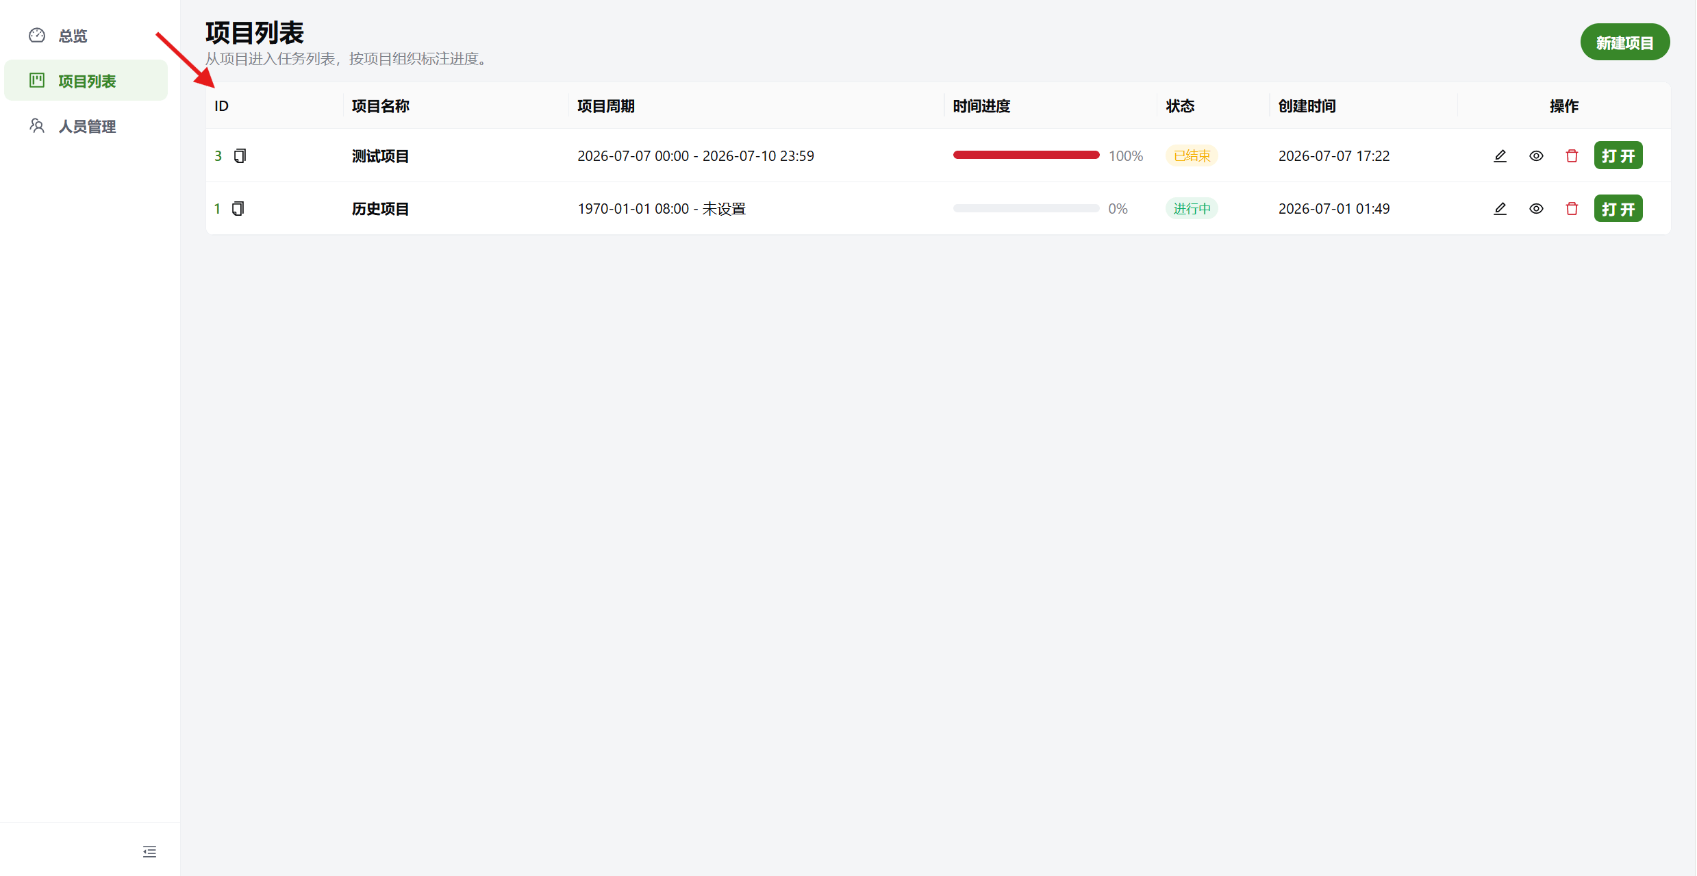The height and width of the screenshot is (876, 1697).
Task: Collapse the sidebar with the fold icon
Action: [x=149, y=851]
